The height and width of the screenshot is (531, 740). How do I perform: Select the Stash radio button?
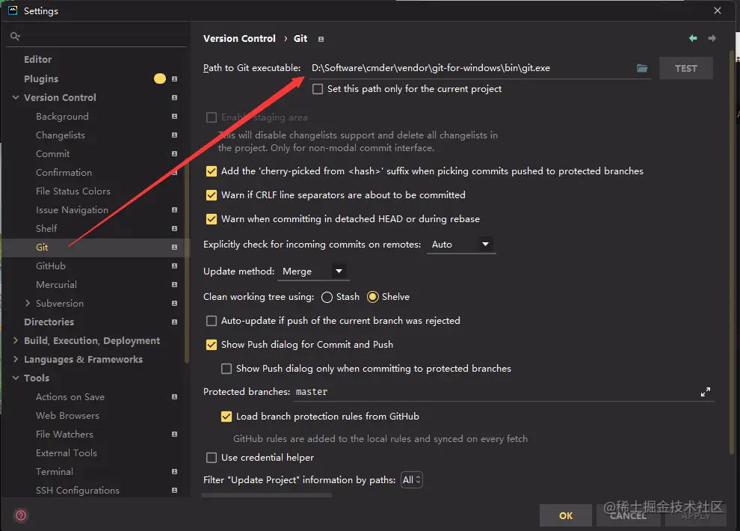(327, 297)
